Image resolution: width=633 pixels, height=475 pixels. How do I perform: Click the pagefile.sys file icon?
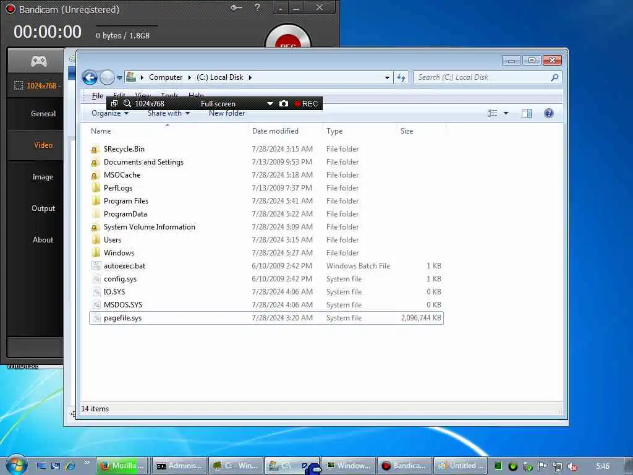96,318
